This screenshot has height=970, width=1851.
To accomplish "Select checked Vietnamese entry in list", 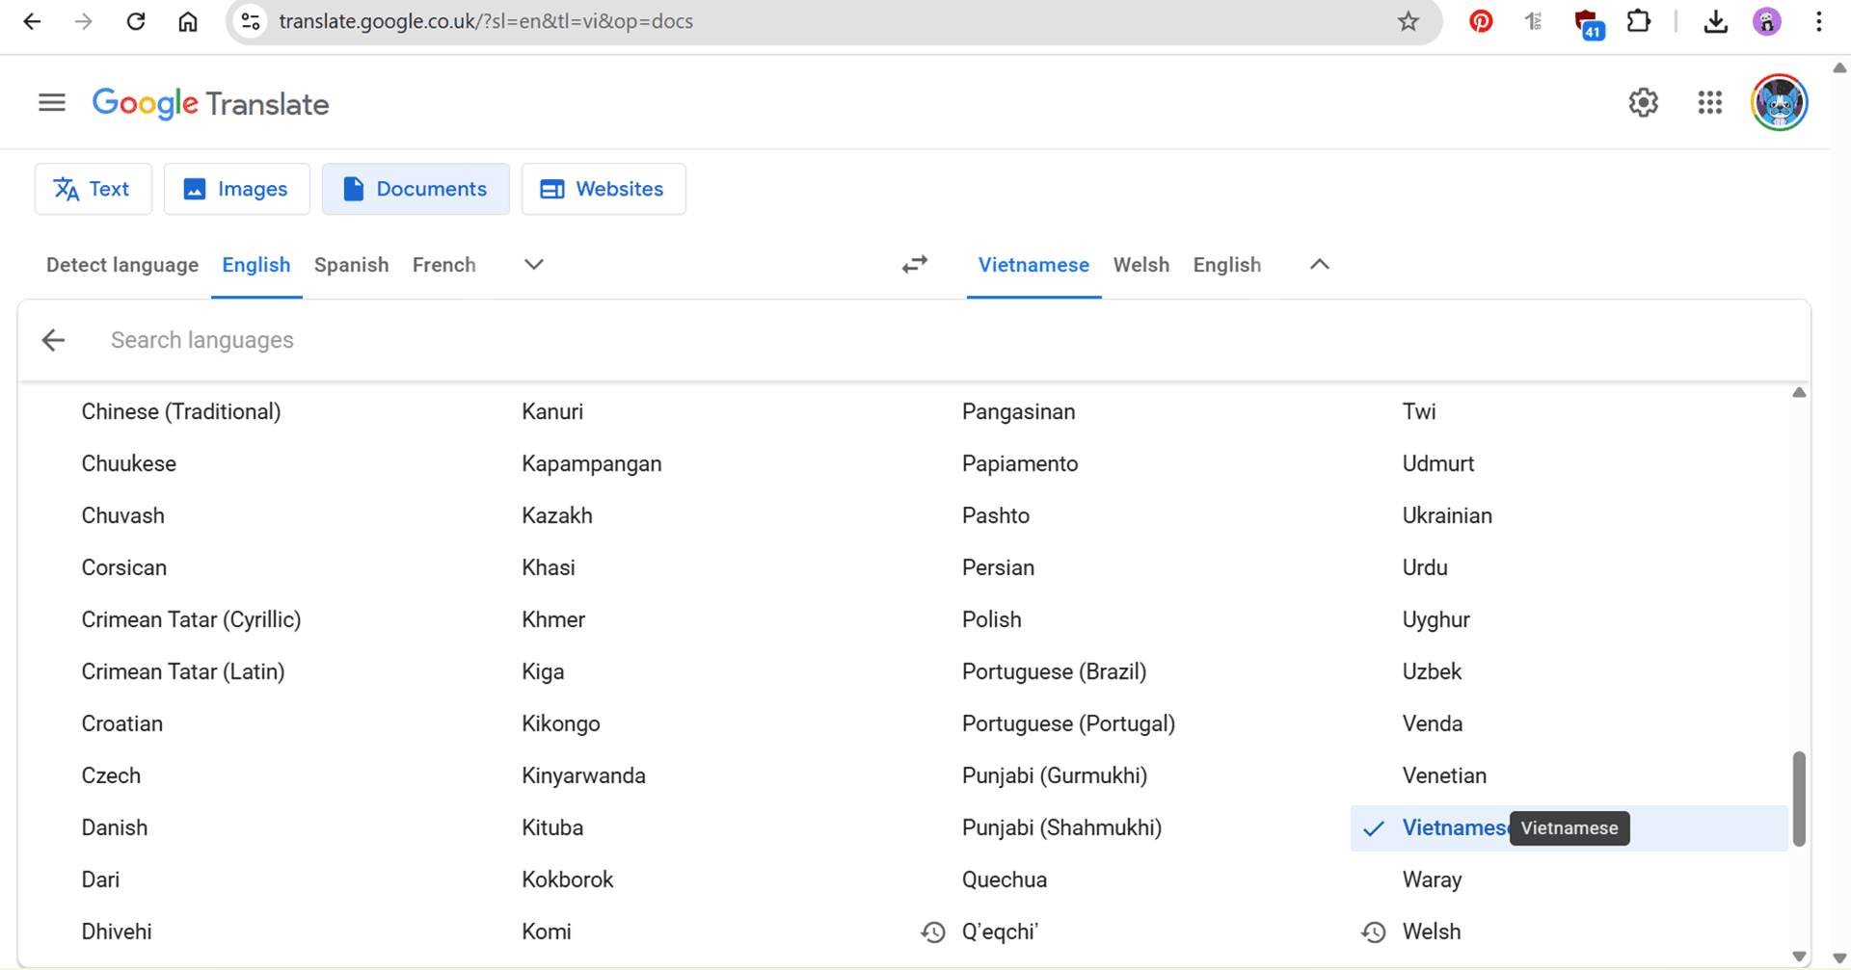I will pyautogui.click(x=1569, y=827).
